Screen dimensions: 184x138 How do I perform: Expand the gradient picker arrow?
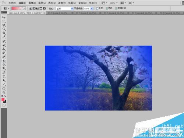click(x=25, y=8)
